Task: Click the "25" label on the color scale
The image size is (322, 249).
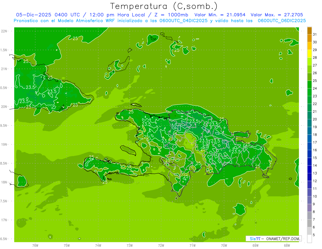Action: pyautogui.click(x=315, y=81)
